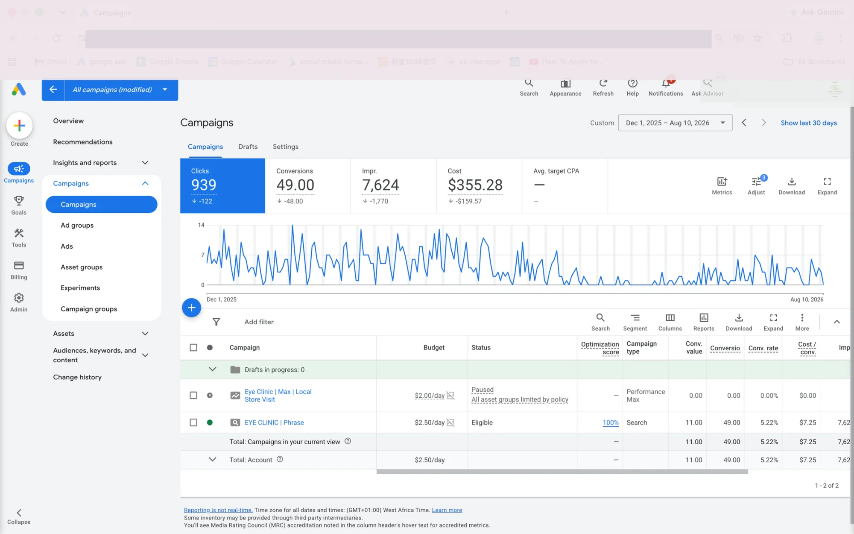Collapse the sidebar with Collapse button
The height and width of the screenshot is (534, 854).
[19, 516]
